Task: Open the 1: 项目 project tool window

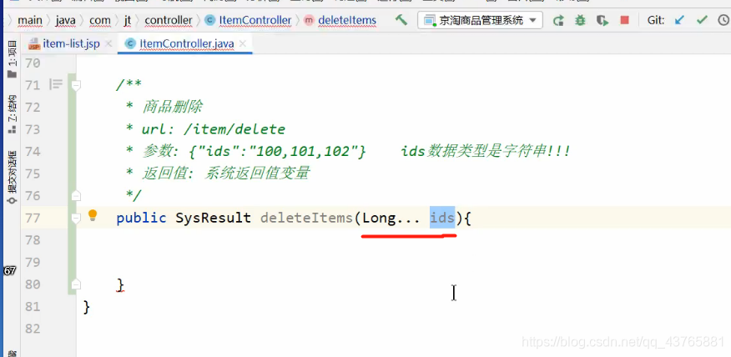Action: 13,59
